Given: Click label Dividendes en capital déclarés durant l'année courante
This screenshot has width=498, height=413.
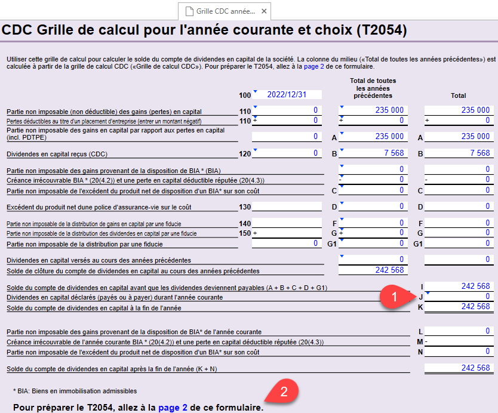Looking at the screenshot, I should pos(115,297).
